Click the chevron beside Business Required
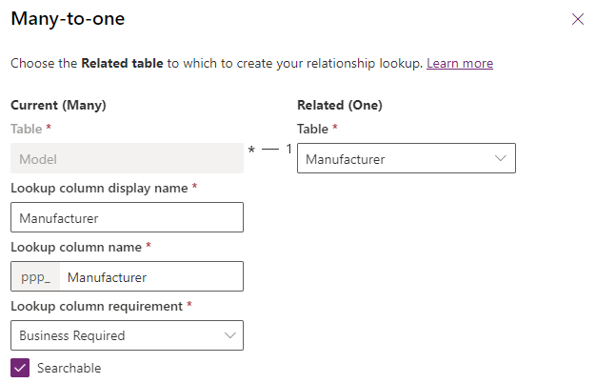The width and height of the screenshot is (596, 383). (229, 335)
